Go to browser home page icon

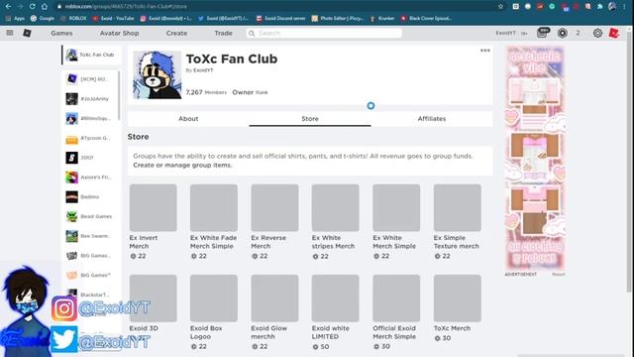click(44, 7)
